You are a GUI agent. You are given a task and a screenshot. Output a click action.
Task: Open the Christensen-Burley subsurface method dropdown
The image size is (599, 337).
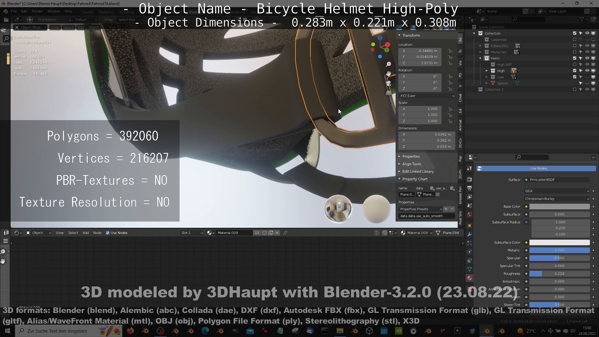pyautogui.click(x=557, y=199)
